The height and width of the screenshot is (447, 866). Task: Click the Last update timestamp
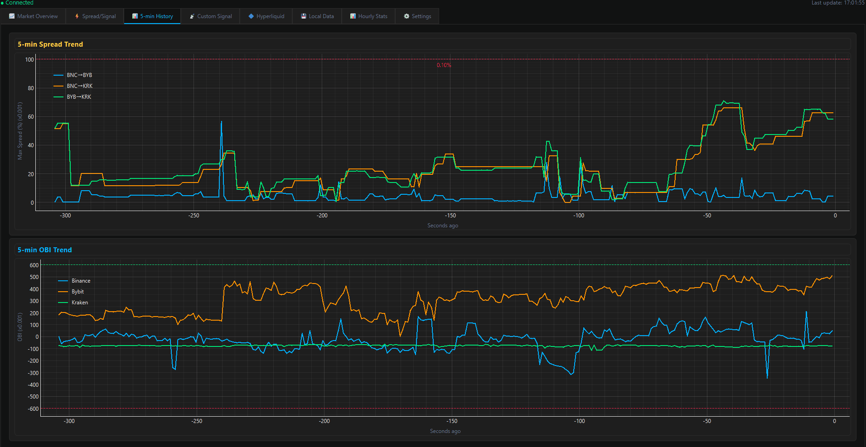[838, 3]
